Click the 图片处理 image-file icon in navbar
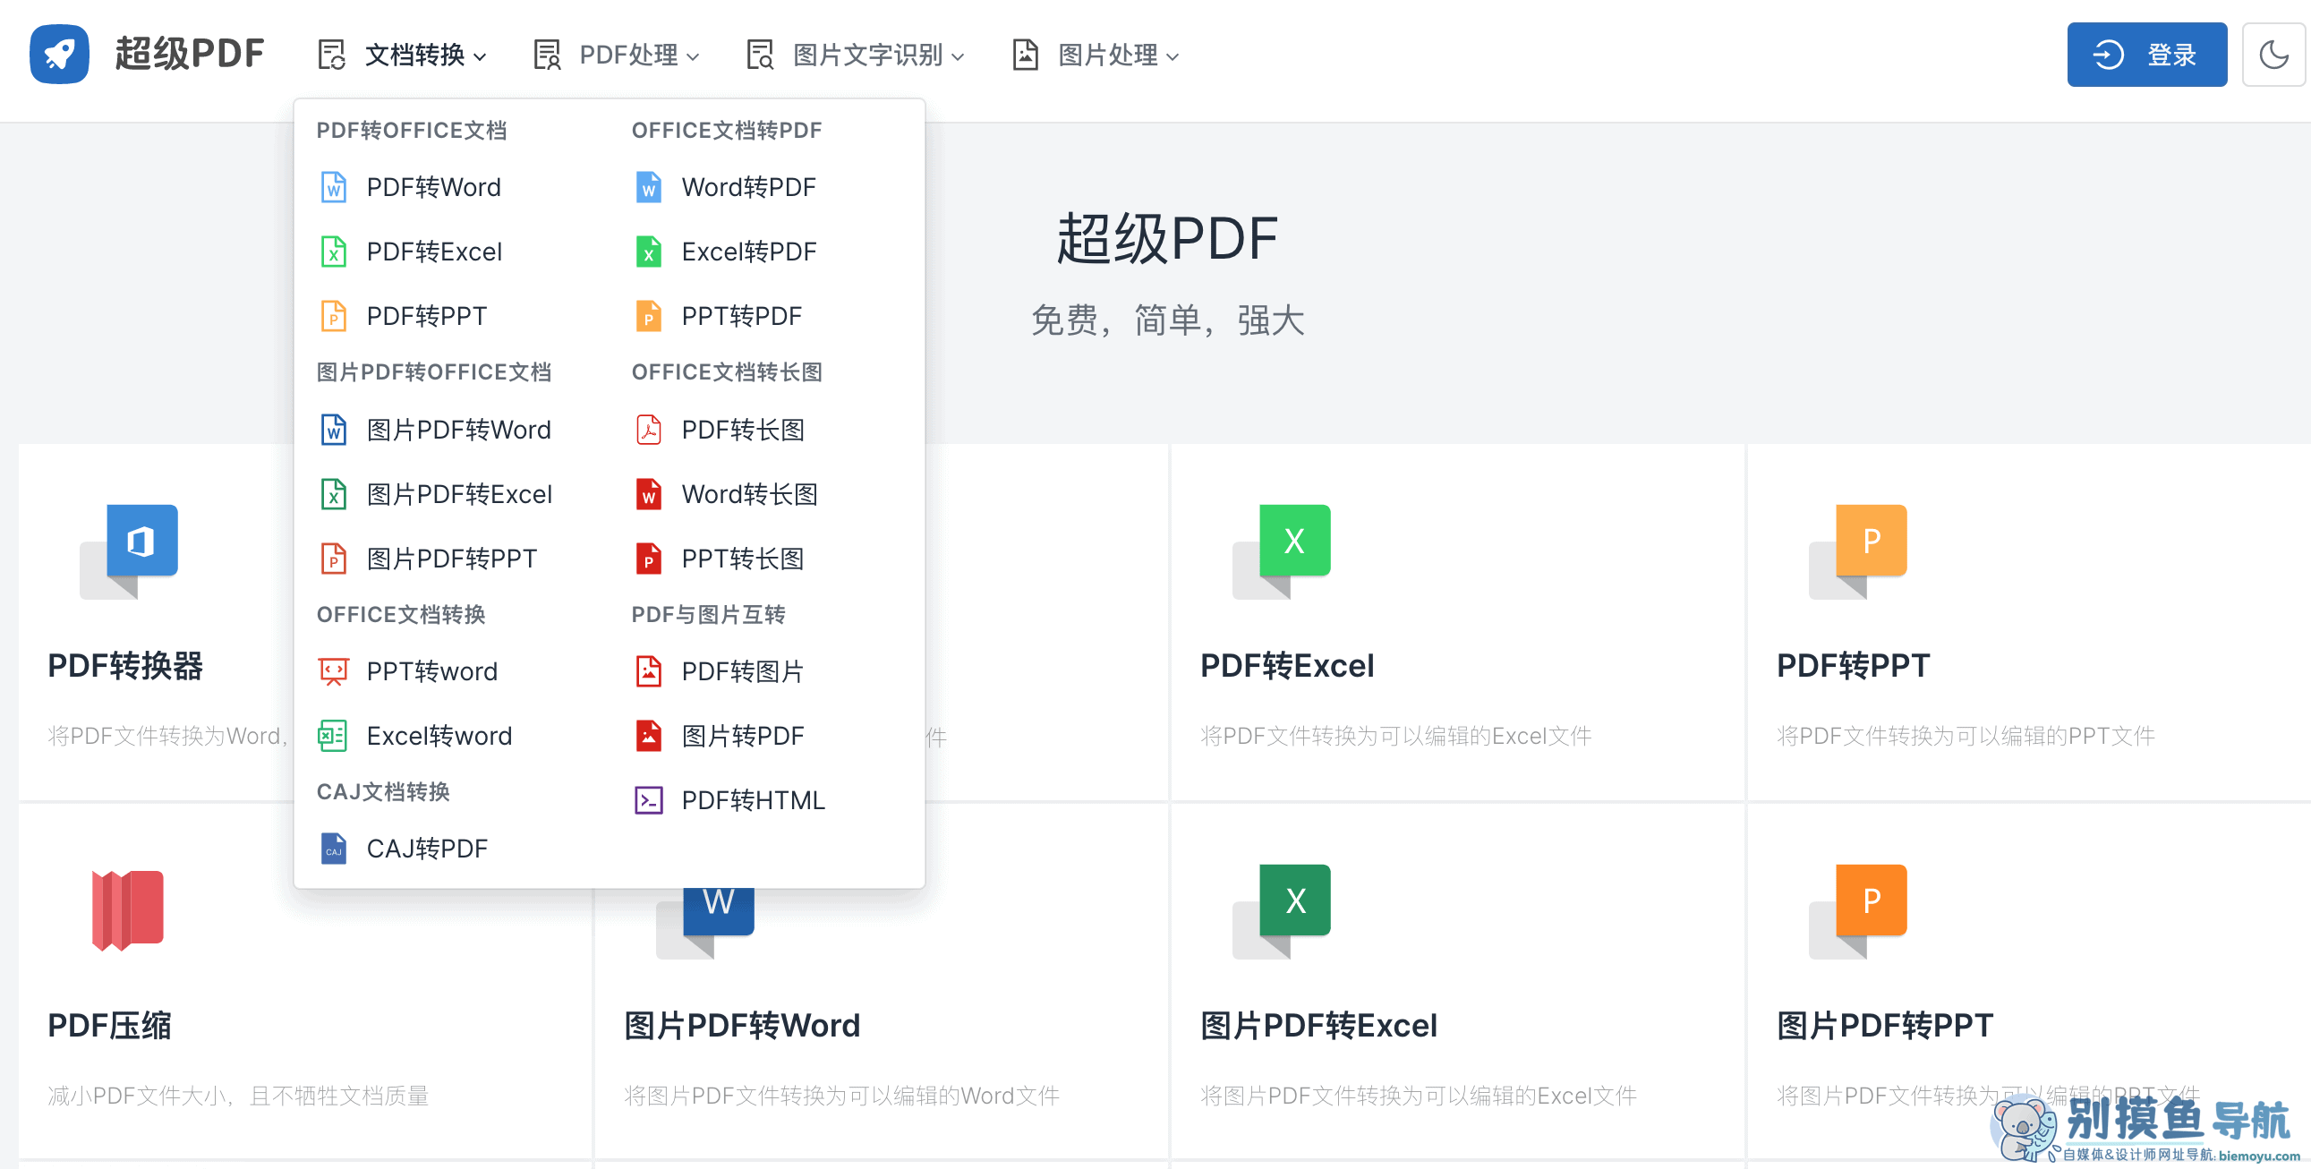Viewport: 2311px width, 1169px height. pos(1026,55)
